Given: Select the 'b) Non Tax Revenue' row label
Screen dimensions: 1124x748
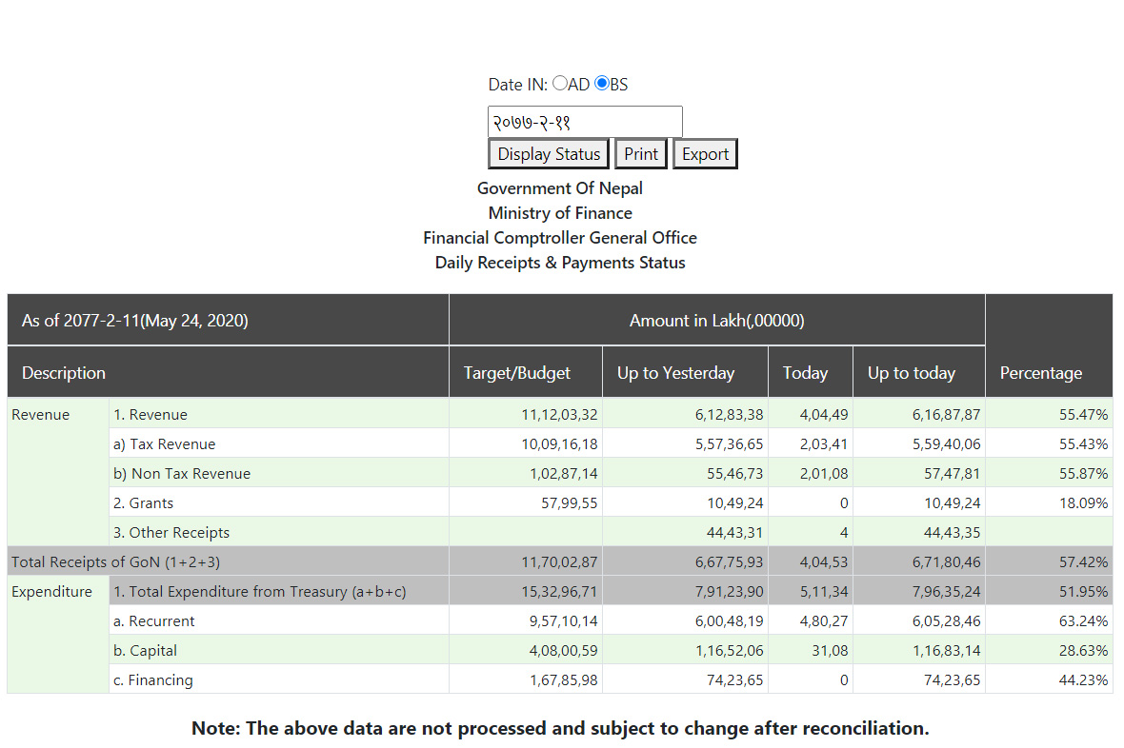Looking at the screenshot, I should (182, 474).
